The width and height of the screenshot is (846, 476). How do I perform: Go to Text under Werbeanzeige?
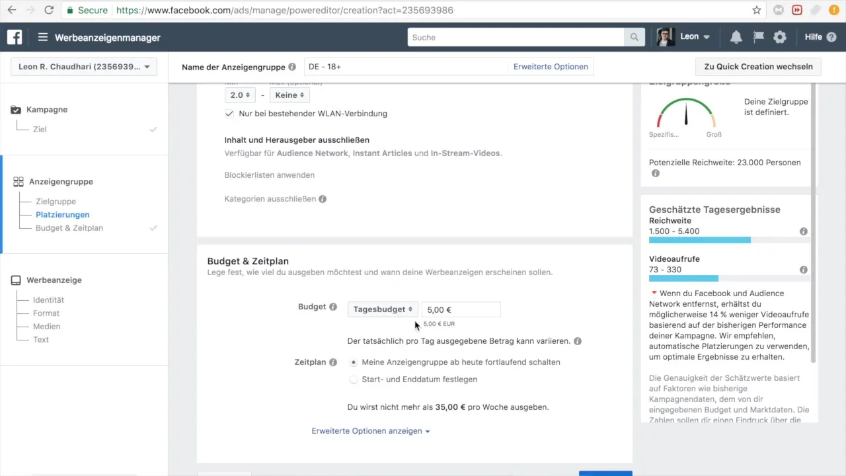[x=41, y=340]
